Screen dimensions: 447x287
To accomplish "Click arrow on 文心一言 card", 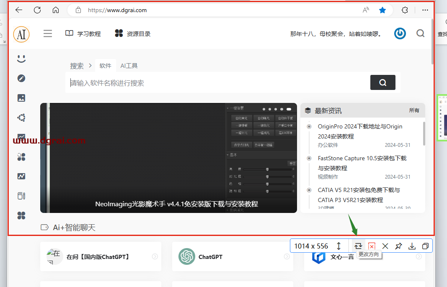I will pos(419,256).
